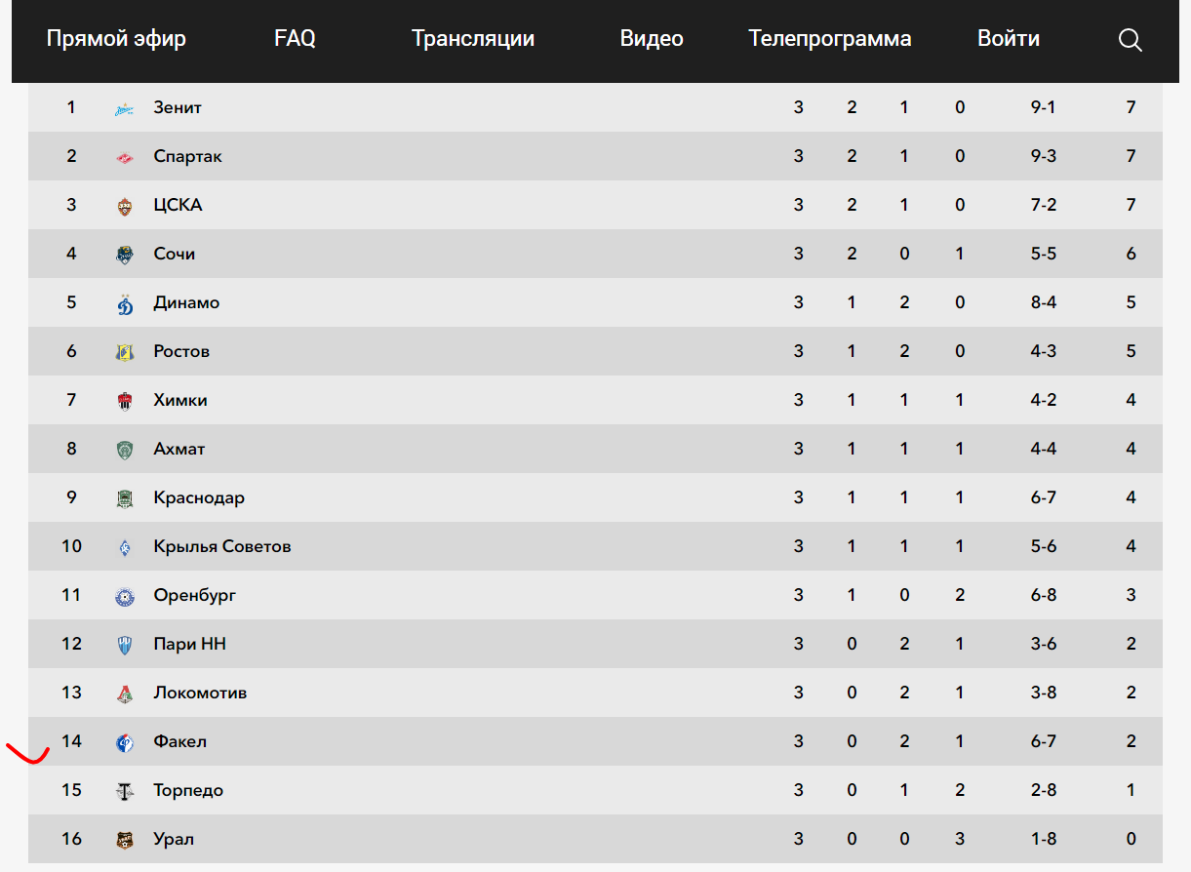This screenshot has width=1191, height=872.
Task: Open the Сочи team link
Action: click(x=175, y=254)
